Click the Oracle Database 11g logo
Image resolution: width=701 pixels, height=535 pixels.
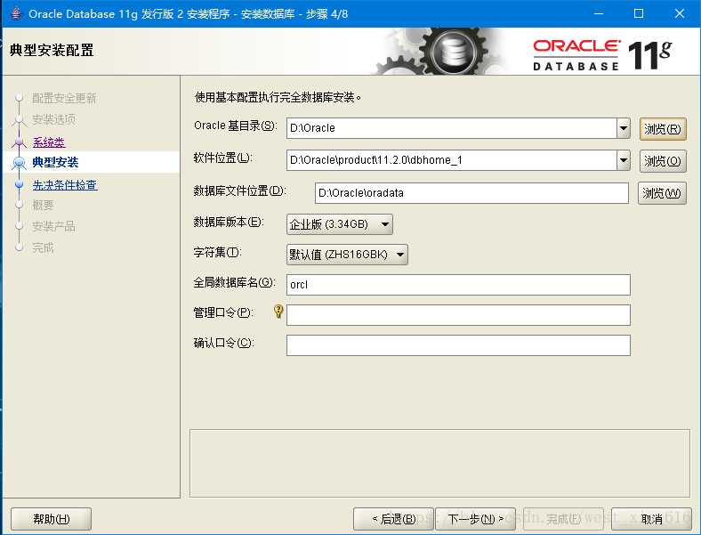pyautogui.click(x=602, y=55)
